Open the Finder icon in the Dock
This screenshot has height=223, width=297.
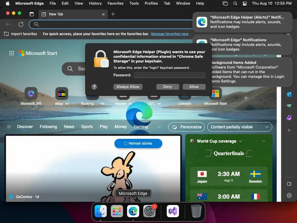coord(101,211)
